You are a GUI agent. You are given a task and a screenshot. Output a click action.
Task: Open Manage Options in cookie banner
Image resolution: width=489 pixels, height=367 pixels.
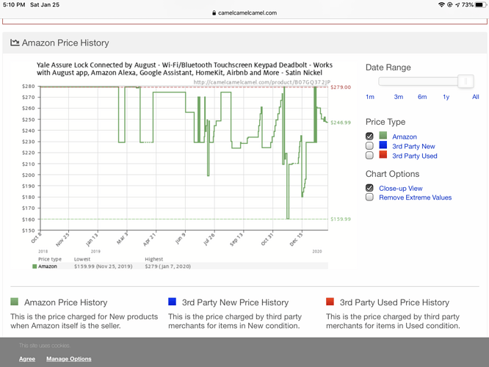69,359
